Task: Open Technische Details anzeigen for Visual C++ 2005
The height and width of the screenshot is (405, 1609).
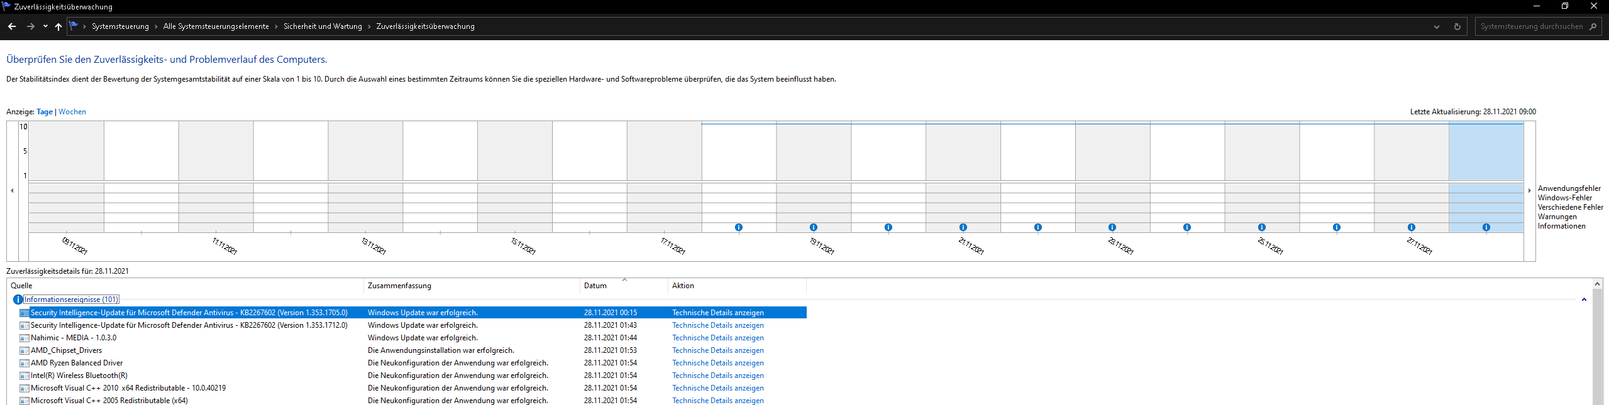Action: coord(718,401)
